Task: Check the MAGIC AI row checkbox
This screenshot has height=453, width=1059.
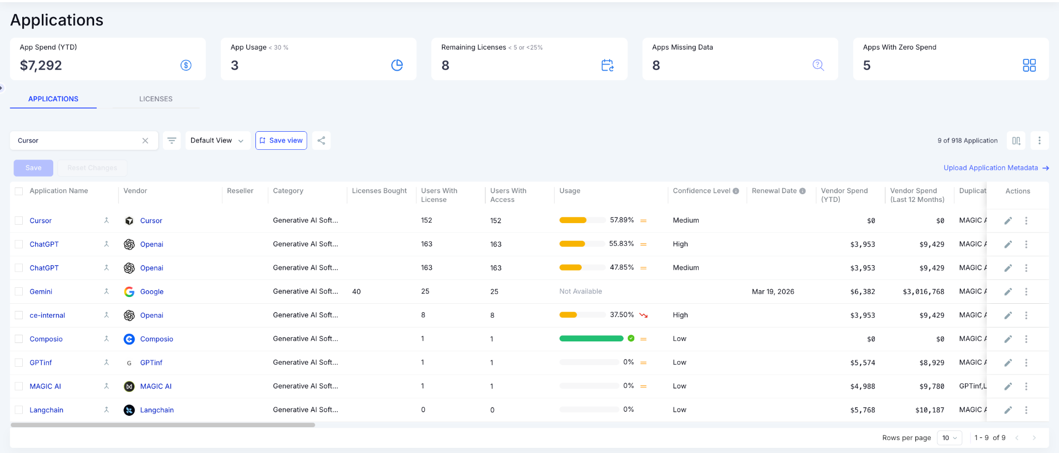Action: coord(19,386)
